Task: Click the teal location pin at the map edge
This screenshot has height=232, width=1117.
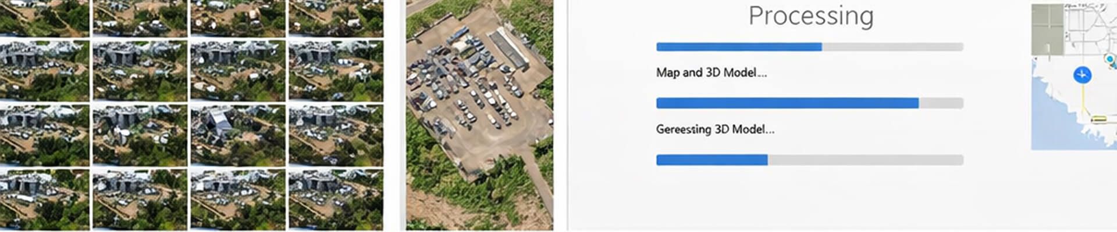Action: 1110,60
